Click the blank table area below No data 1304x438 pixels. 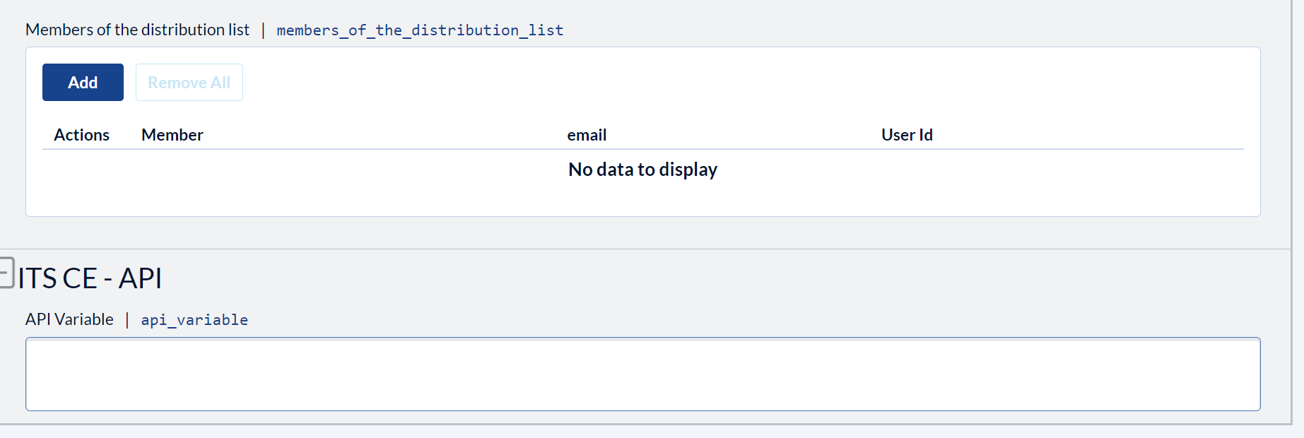click(642, 199)
